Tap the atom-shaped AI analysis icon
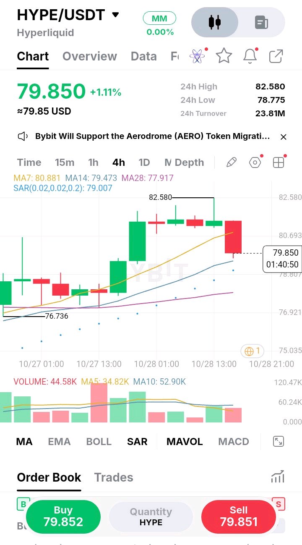The height and width of the screenshot is (545, 302). coord(198,56)
